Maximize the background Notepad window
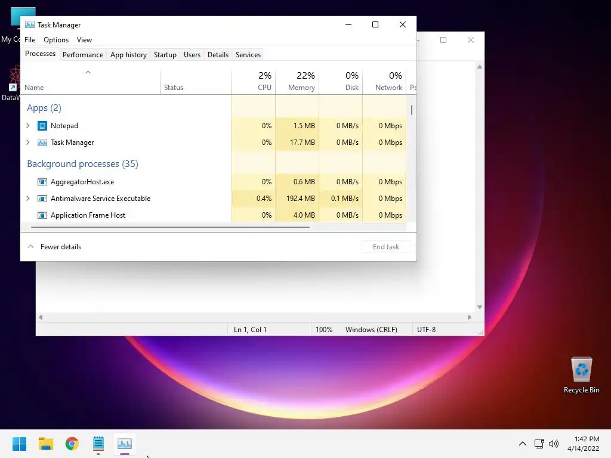This screenshot has width=611, height=458. pos(443,40)
